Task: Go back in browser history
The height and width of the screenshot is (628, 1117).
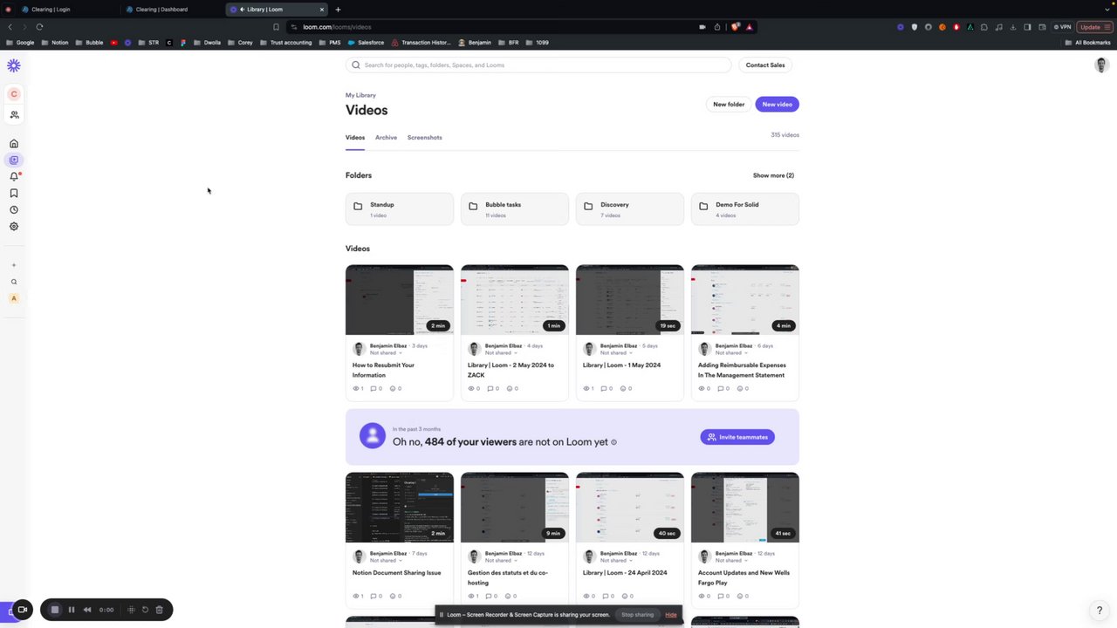Action: (x=10, y=27)
